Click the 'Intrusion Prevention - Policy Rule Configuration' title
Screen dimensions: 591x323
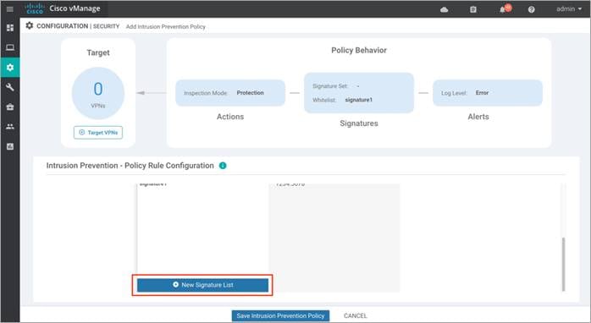tap(130, 166)
